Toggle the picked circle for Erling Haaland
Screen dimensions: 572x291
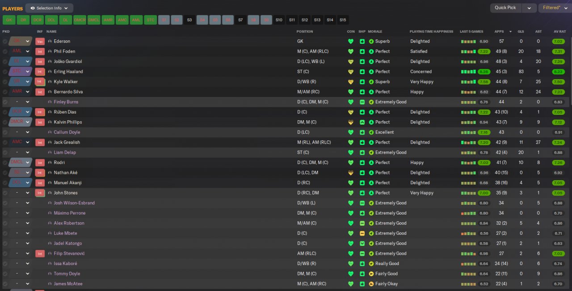tap(5, 72)
